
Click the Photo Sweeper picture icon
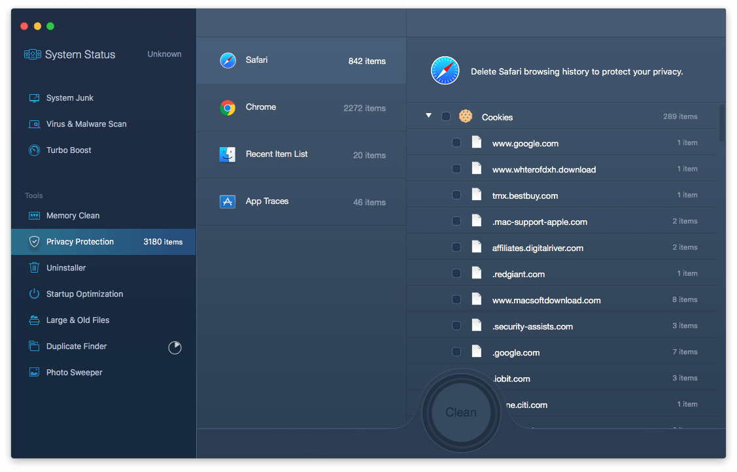(34, 373)
